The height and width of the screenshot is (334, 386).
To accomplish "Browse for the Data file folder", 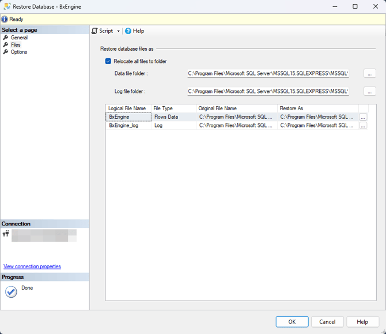I will pyautogui.click(x=369, y=73).
